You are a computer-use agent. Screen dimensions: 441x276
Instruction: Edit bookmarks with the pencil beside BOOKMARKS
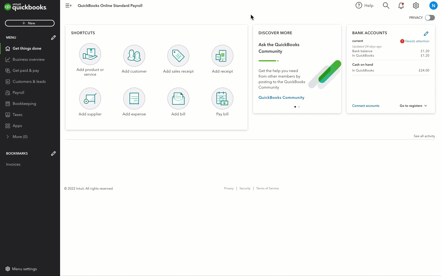click(x=53, y=153)
